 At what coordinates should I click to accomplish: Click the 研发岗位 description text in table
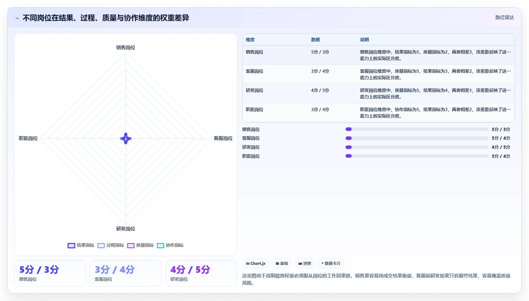(x=435, y=94)
